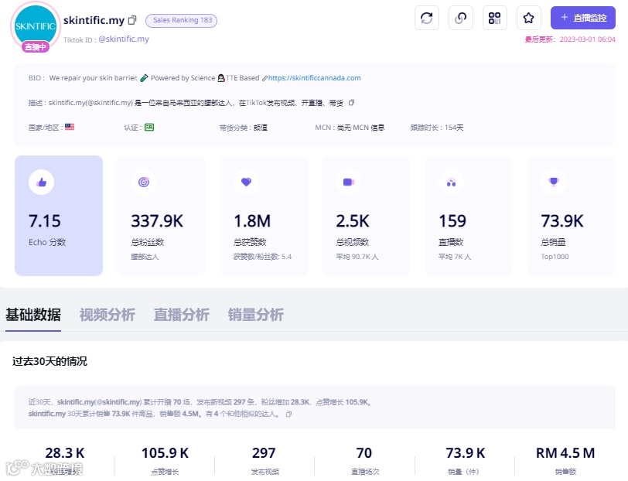
Task: Click the 直播中 live badge
Action: [x=36, y=47]
